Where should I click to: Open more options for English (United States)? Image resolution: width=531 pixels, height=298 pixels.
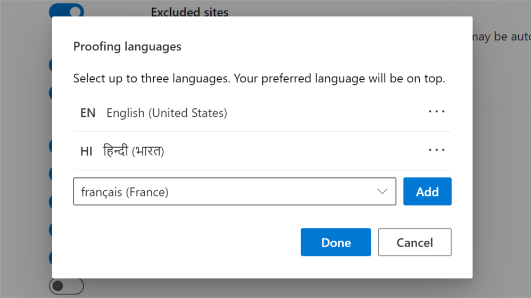pyautogui.click(x=436, y=112)
